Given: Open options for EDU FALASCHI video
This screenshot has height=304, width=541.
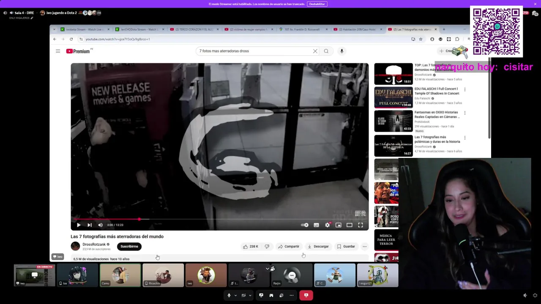Looking at the screenshot, I should point(465,90).
